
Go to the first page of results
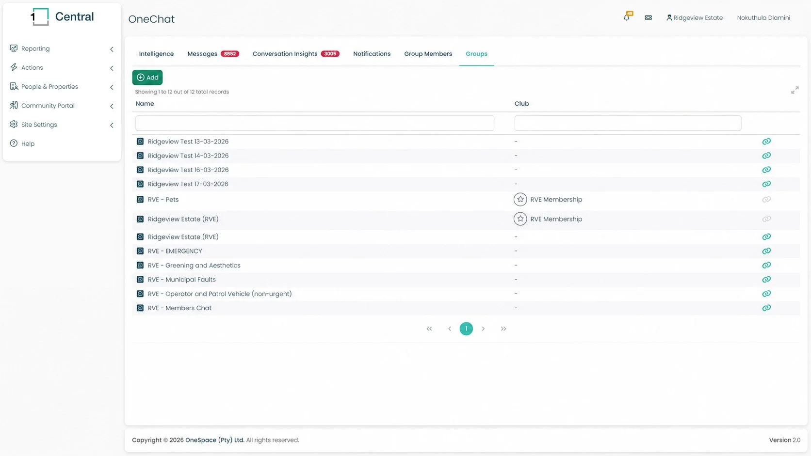[429, 329]
